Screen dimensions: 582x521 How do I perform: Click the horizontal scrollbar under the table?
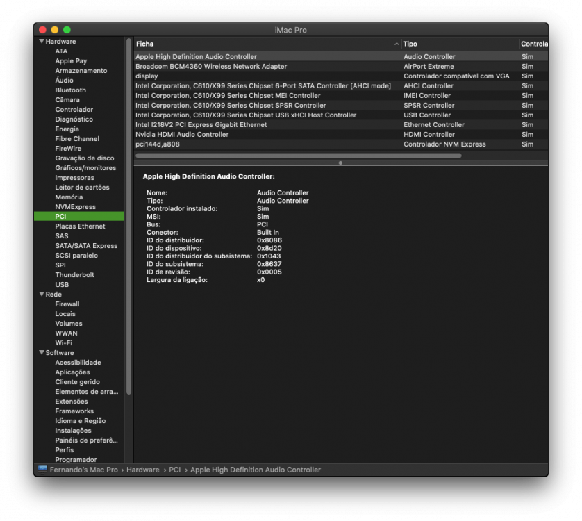pyautogui.click(x=299, y=156)
